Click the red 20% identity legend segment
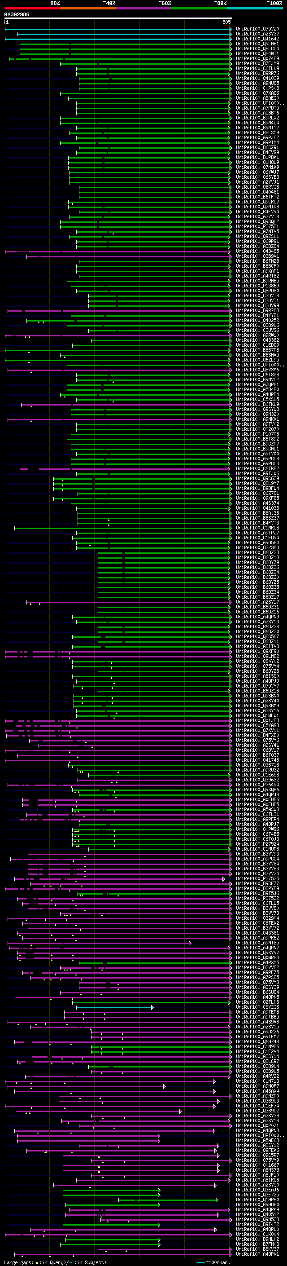Image resolution: width=287 pixels, height=1266 pixels. point(32,8)
